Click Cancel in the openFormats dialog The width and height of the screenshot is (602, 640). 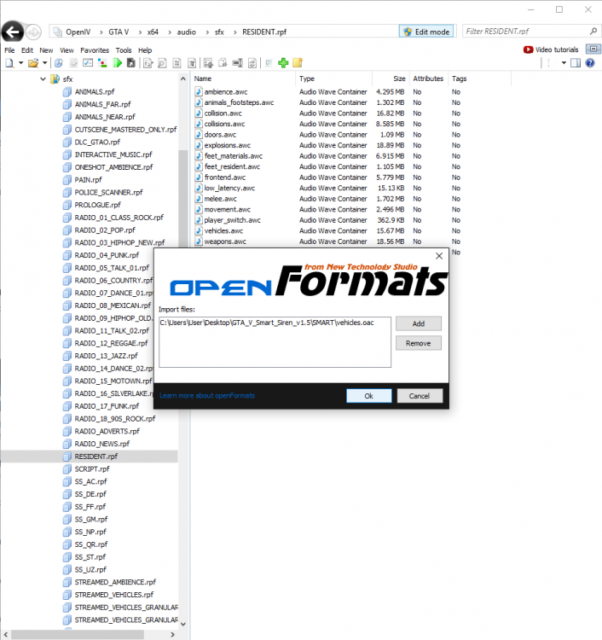point(420,396)
